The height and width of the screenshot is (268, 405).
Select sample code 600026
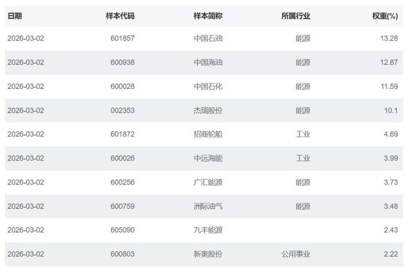point(122,158)
